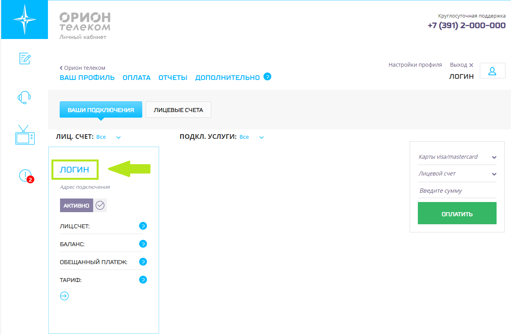Click help icon in ТАРИФ row
Image resolution: width=511 pixels, height=335 pixels.
pos(143,280)
